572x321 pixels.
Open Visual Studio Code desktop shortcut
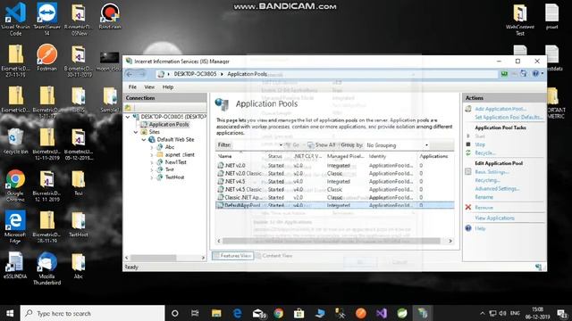coord(15,19)
